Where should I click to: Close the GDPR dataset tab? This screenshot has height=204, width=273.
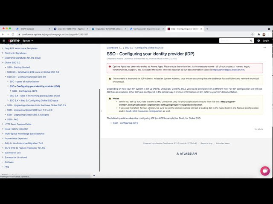point(49,29)
